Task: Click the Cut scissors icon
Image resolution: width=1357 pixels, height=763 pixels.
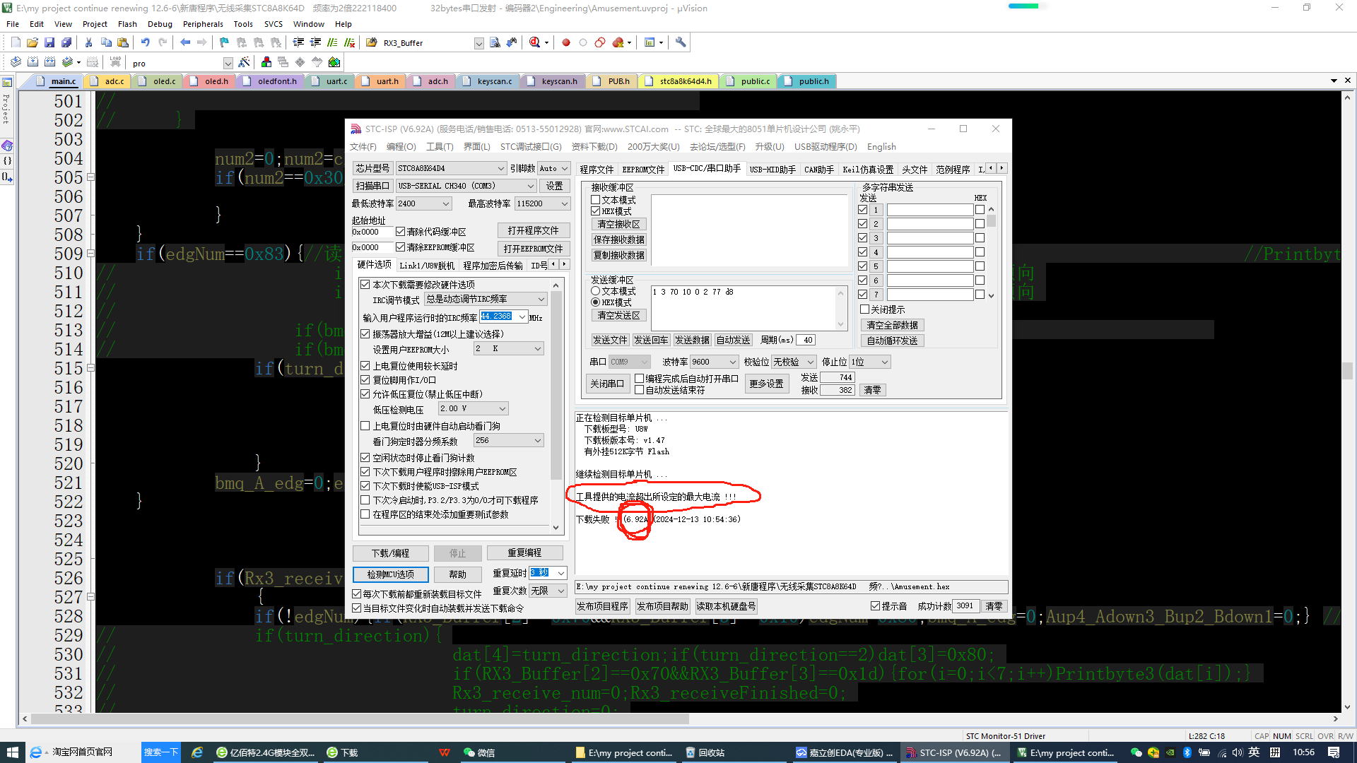Action: pos(89,43)
